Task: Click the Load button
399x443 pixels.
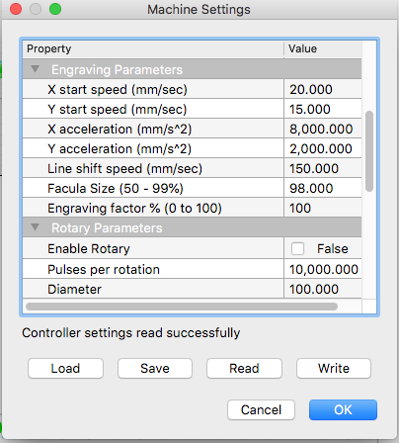Action: [65, 368]
